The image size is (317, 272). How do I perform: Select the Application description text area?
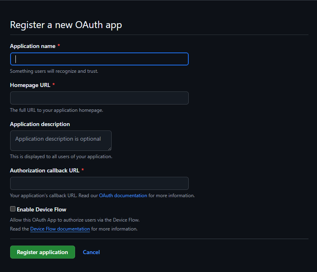(60, 141)
